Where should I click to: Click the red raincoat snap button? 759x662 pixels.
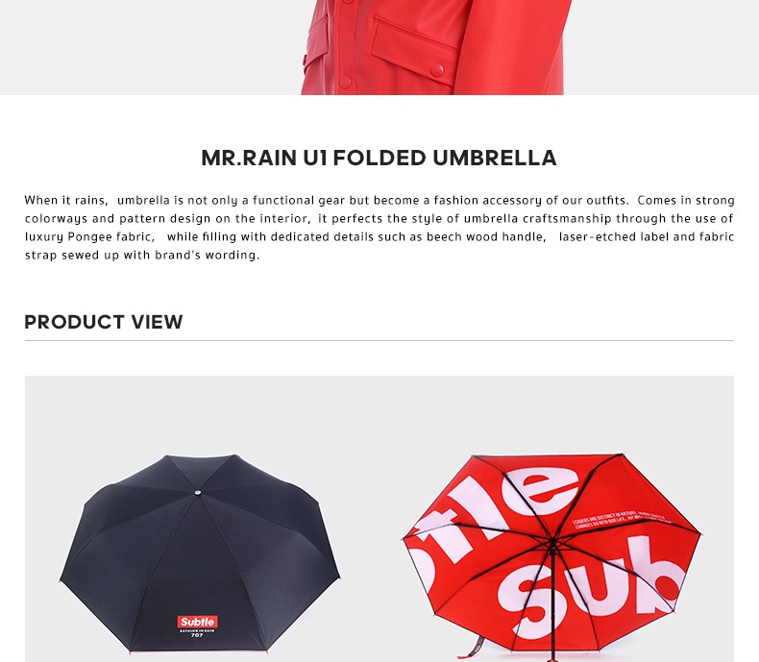click(436, 71)
